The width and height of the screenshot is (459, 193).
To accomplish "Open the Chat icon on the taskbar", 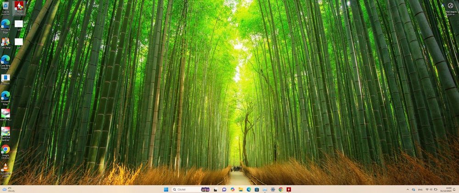I will (224, 189).
